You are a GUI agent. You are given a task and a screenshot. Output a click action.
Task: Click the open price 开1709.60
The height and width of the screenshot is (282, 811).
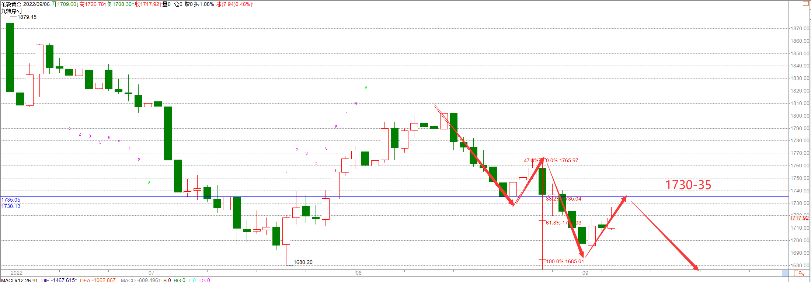tap(65, 4)
